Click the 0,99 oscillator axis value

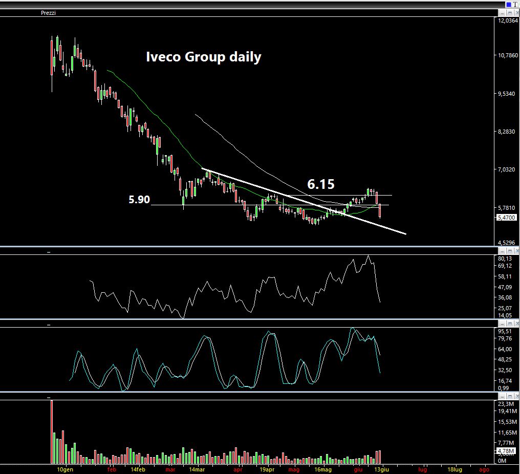pos(504,388)
